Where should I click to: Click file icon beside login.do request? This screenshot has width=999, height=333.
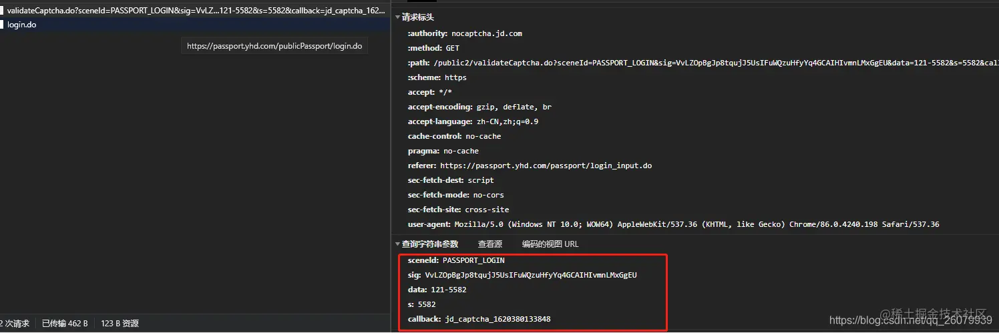click(x=1, y=25)
